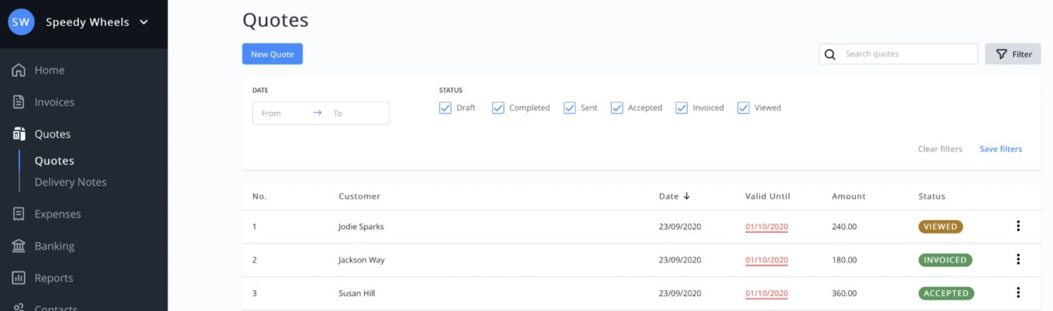Click the Save filters link

click(1001, 149)
